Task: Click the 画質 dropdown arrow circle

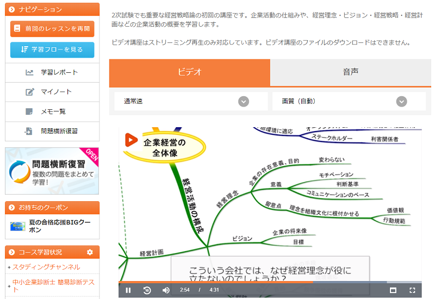Action: point(401,102)
